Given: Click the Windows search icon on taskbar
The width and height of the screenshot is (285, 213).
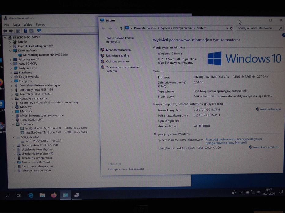Looking at the screenshot, I should [8, 195].
